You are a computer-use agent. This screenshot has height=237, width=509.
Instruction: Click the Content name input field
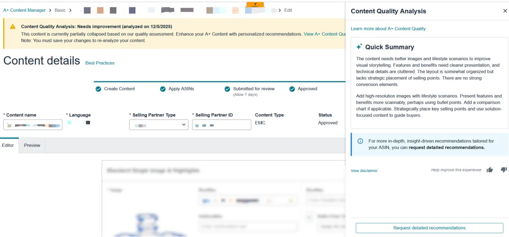[x=33, y=125]
